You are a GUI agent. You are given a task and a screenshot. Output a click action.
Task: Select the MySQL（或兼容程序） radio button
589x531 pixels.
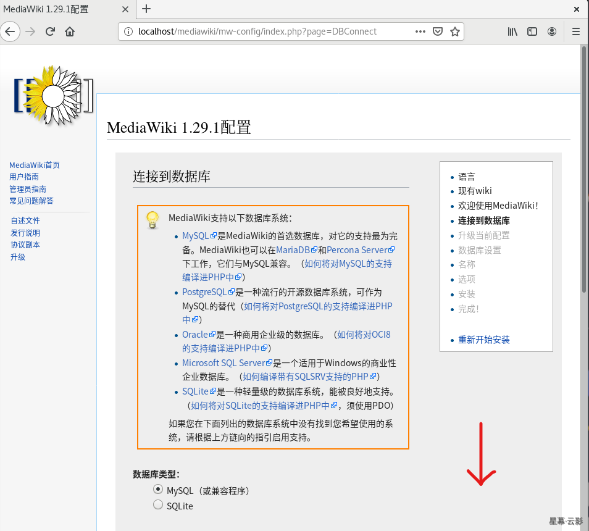158,490
